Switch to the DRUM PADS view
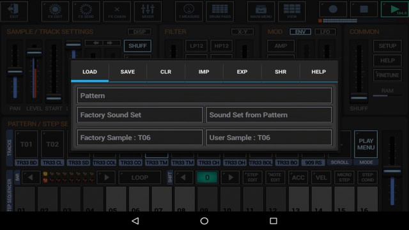 click(x=220, y=11)
